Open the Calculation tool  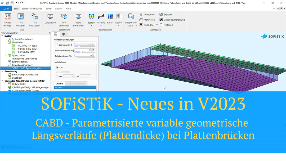[x=50, y=19]
